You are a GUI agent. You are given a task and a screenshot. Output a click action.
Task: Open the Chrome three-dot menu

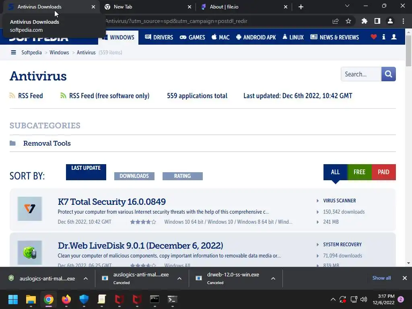point(403,21)
